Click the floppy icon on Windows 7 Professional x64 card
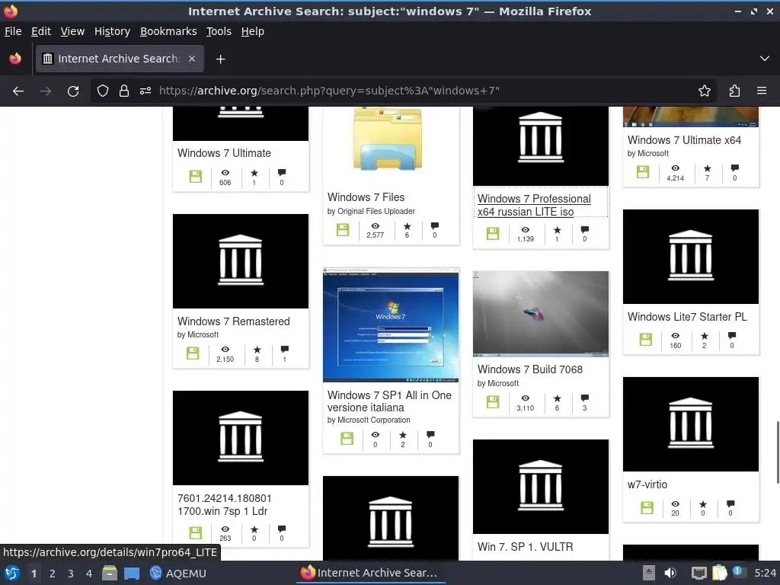 [493, 234]
